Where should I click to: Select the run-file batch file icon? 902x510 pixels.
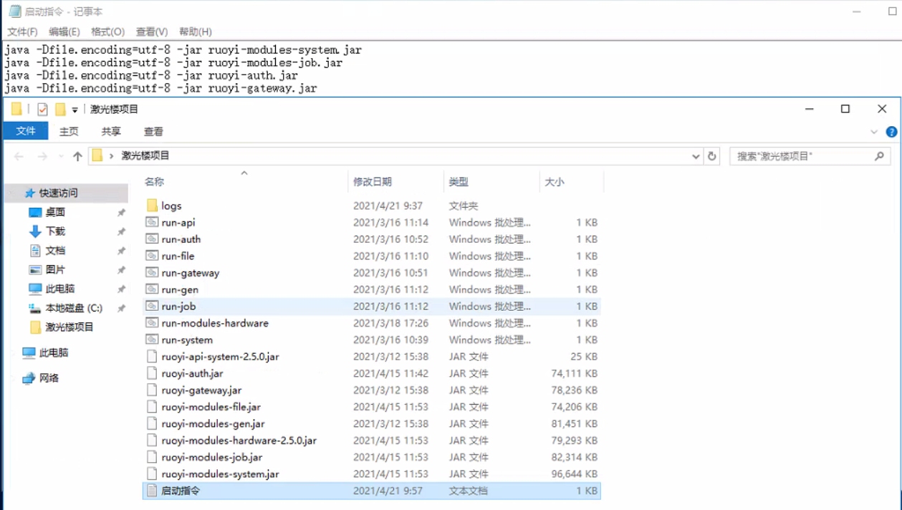(x=152, y=256)
